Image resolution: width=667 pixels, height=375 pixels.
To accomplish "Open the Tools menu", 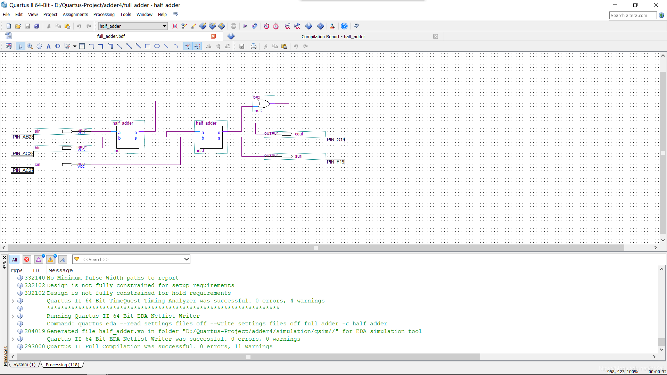I will coord(125,15).
